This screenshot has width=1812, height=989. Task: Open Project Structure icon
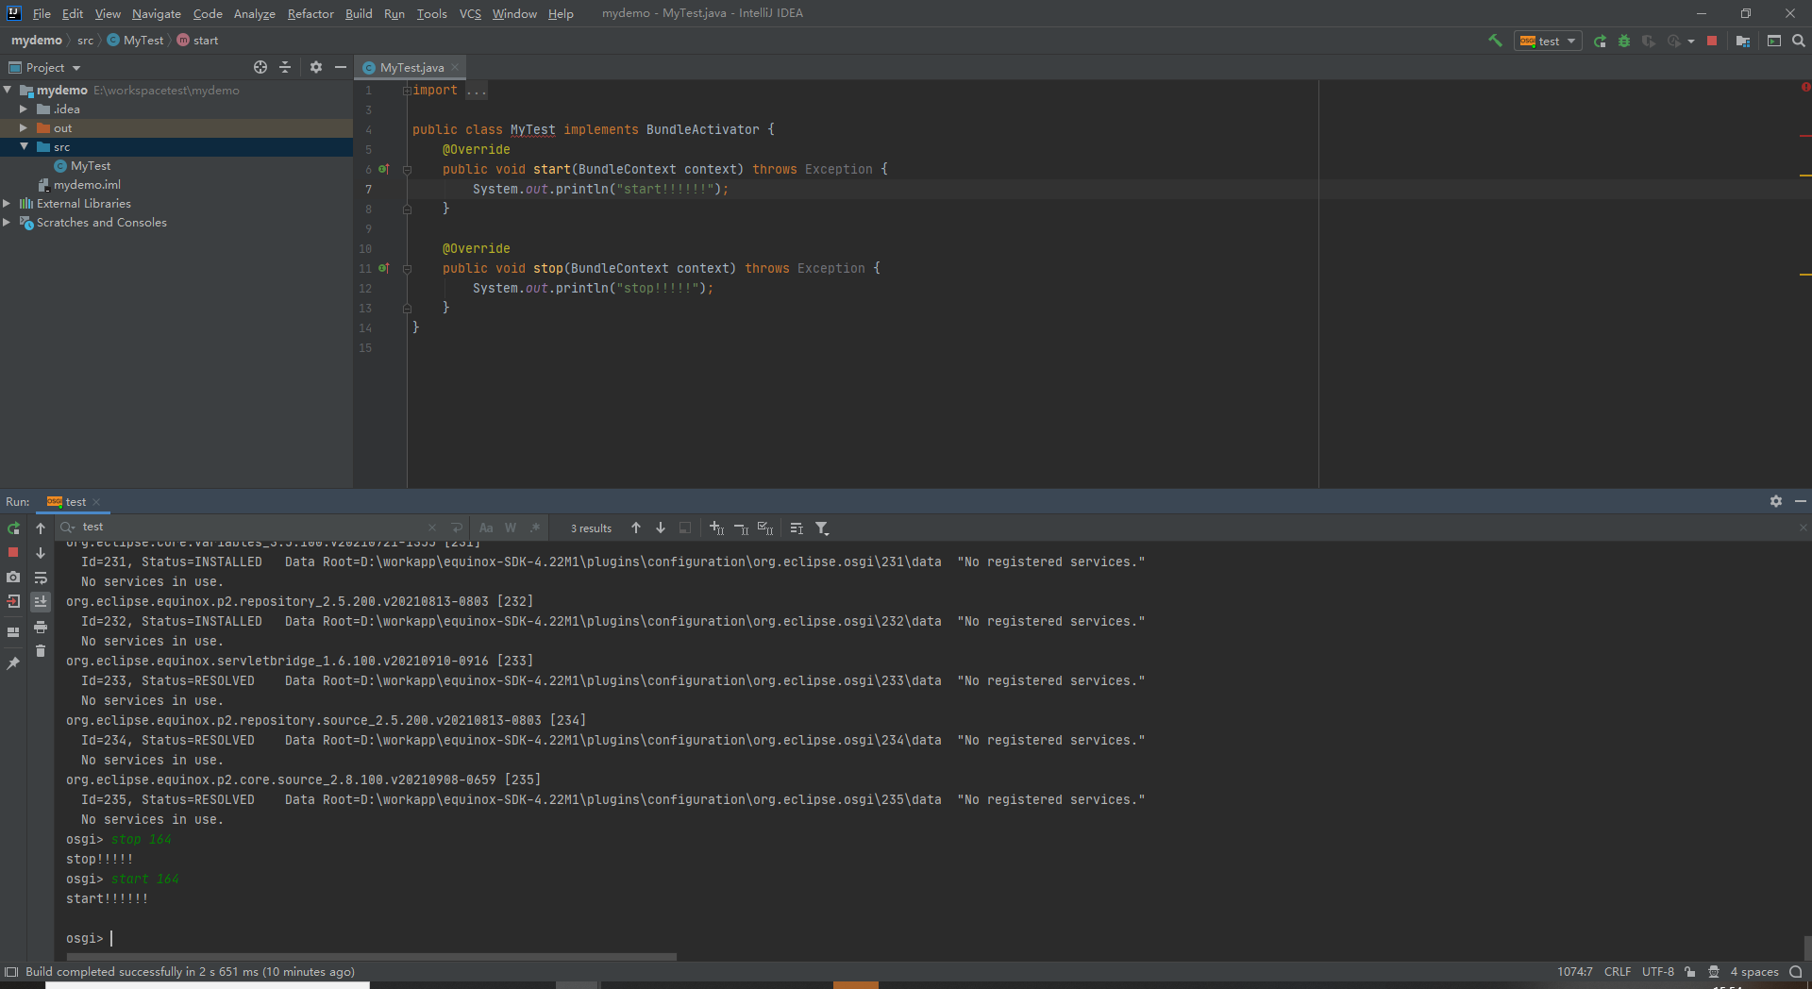(1743, 41)
